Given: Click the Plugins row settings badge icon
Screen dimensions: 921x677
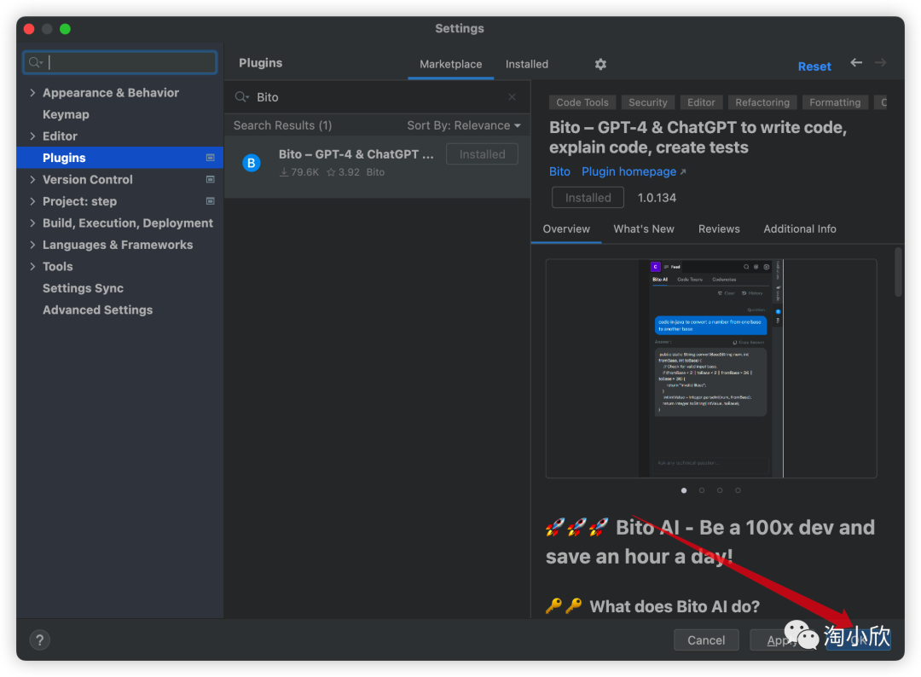Looking at the screenshot, I should coord(211,158).
